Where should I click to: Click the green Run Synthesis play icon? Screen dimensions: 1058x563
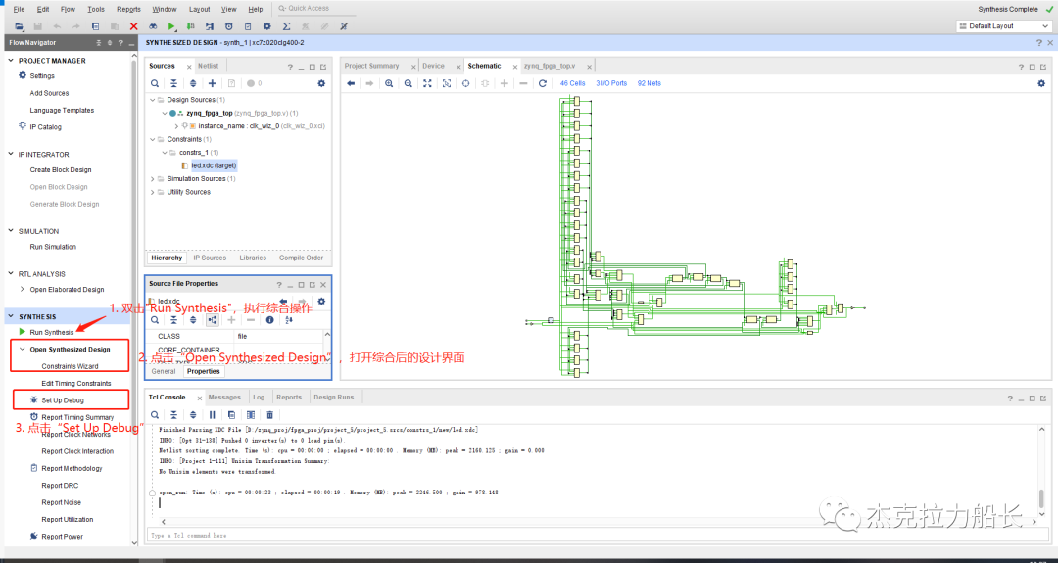23,333
